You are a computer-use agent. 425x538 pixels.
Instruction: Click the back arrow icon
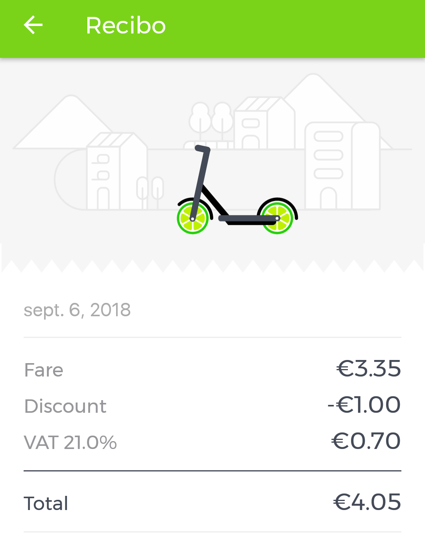[33, 25]
